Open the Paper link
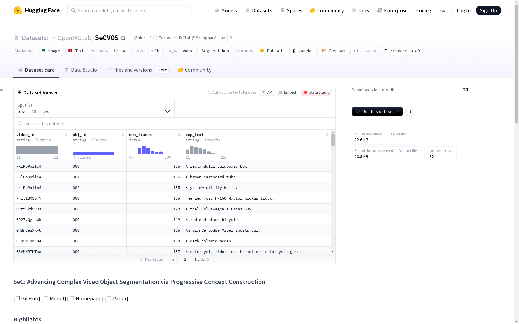This screenshot has height=324, width=519. pyautogui.click(x=116, y=298)
